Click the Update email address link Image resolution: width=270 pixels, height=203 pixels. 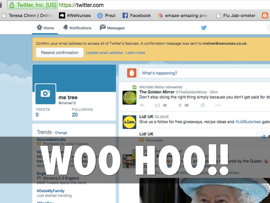(104, 53)
